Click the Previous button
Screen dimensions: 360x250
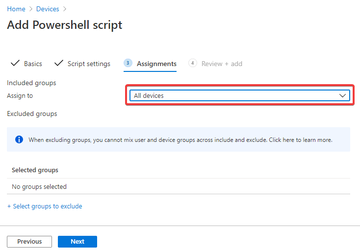point(29,242)
